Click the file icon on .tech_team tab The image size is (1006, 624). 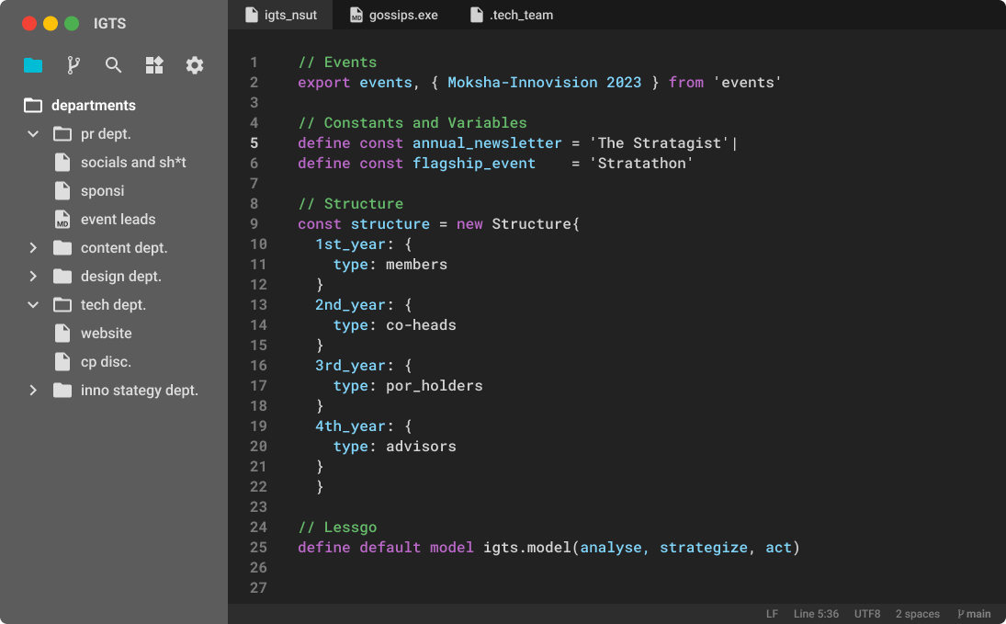(x=476, y=15)
